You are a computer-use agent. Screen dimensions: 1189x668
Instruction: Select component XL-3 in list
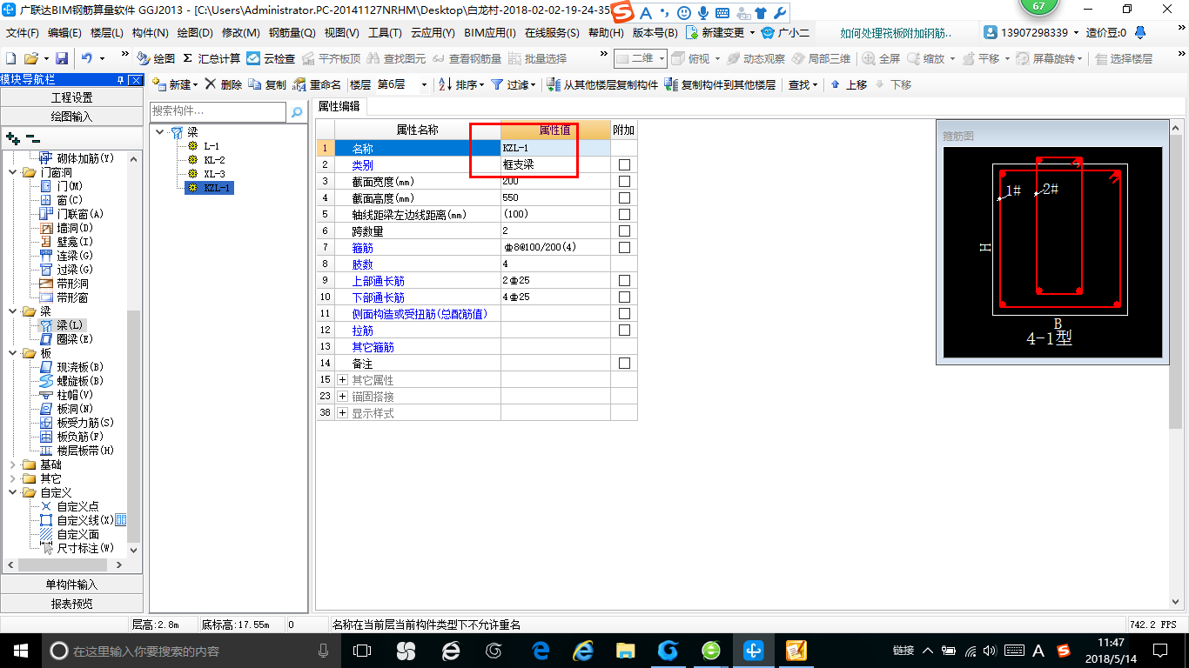[214, 174]
